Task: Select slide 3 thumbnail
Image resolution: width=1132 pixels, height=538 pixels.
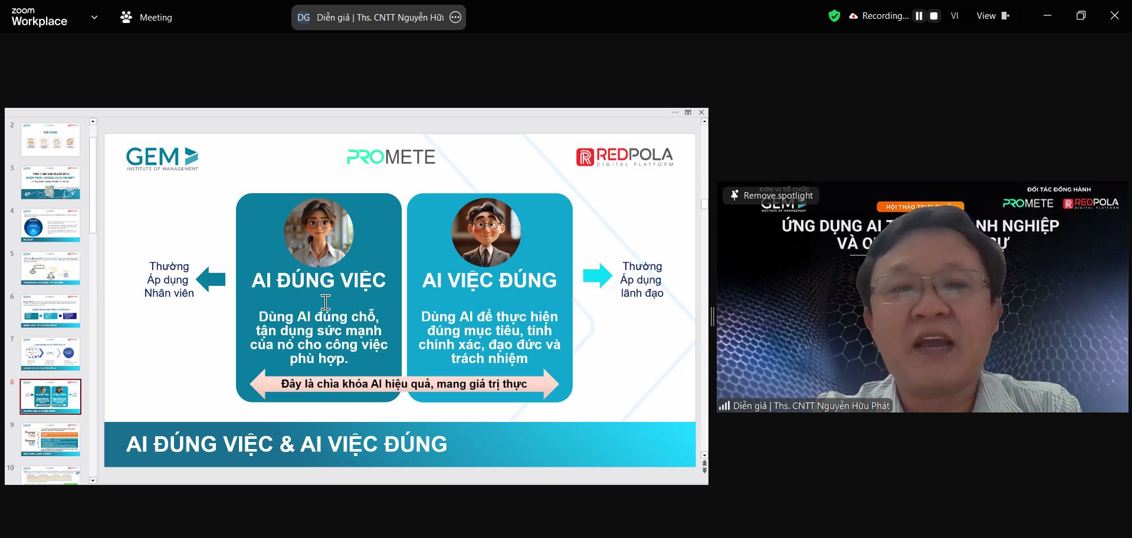Action: pos(50,182)
